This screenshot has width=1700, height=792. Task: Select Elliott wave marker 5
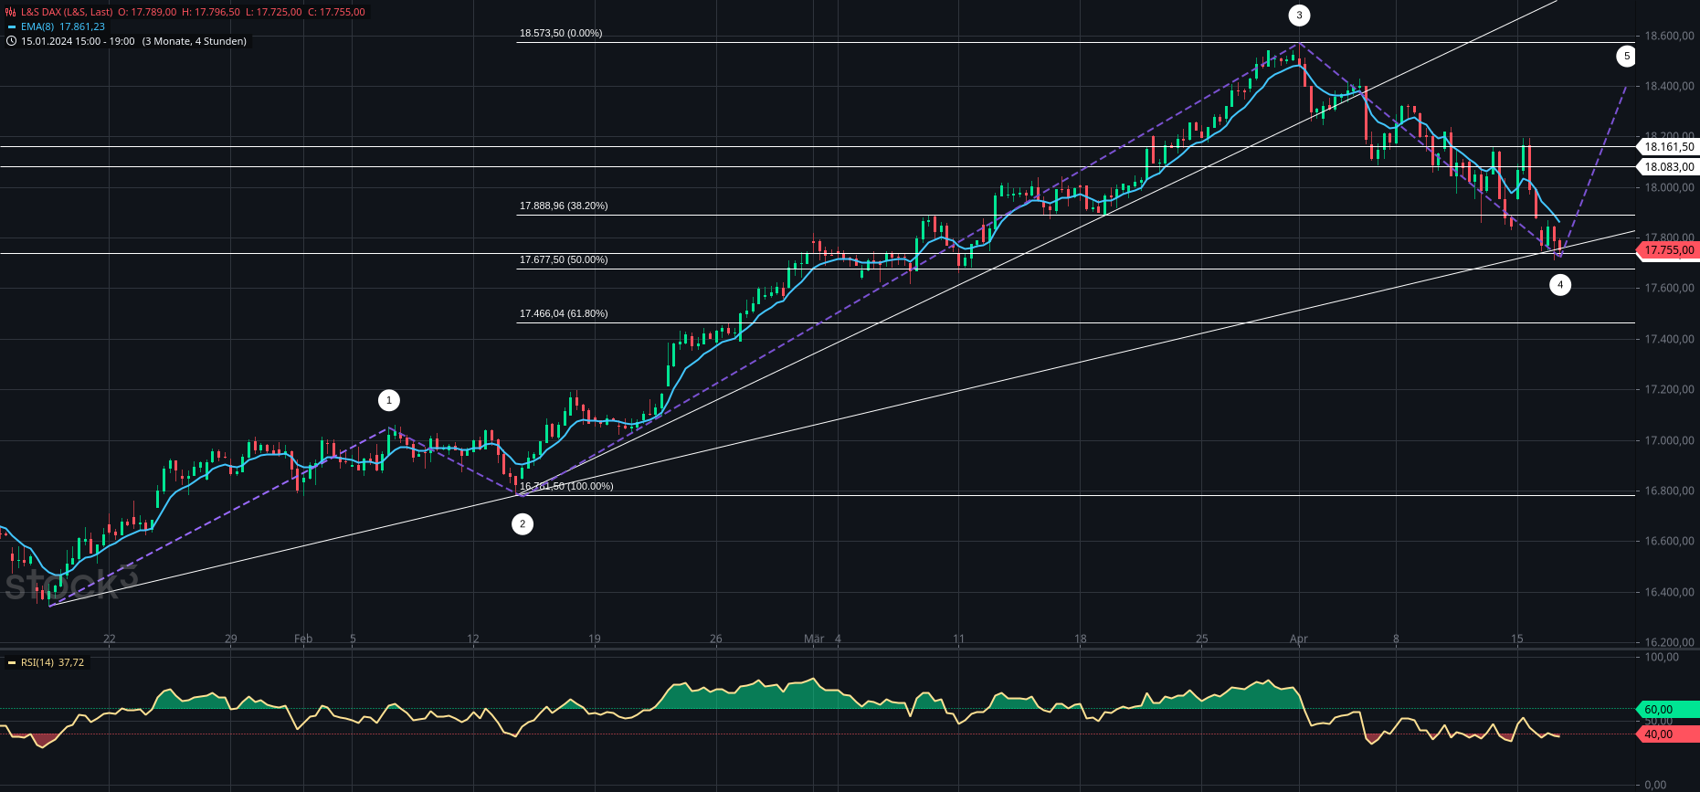pos(1626,57)
